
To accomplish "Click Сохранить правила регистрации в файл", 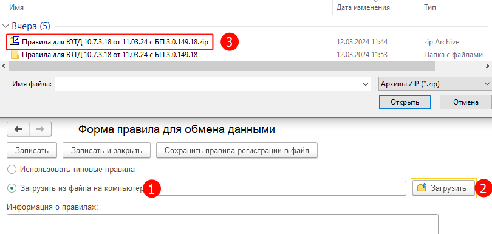I will 237,151.
